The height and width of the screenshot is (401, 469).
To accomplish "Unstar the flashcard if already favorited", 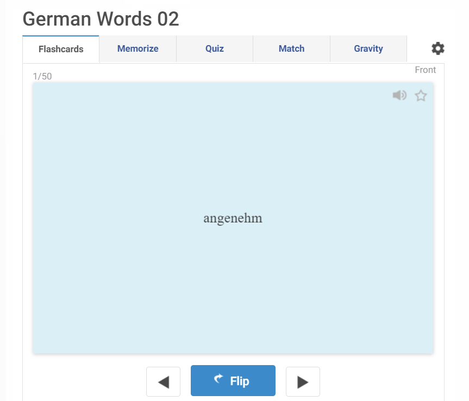I will pos(420,95).
